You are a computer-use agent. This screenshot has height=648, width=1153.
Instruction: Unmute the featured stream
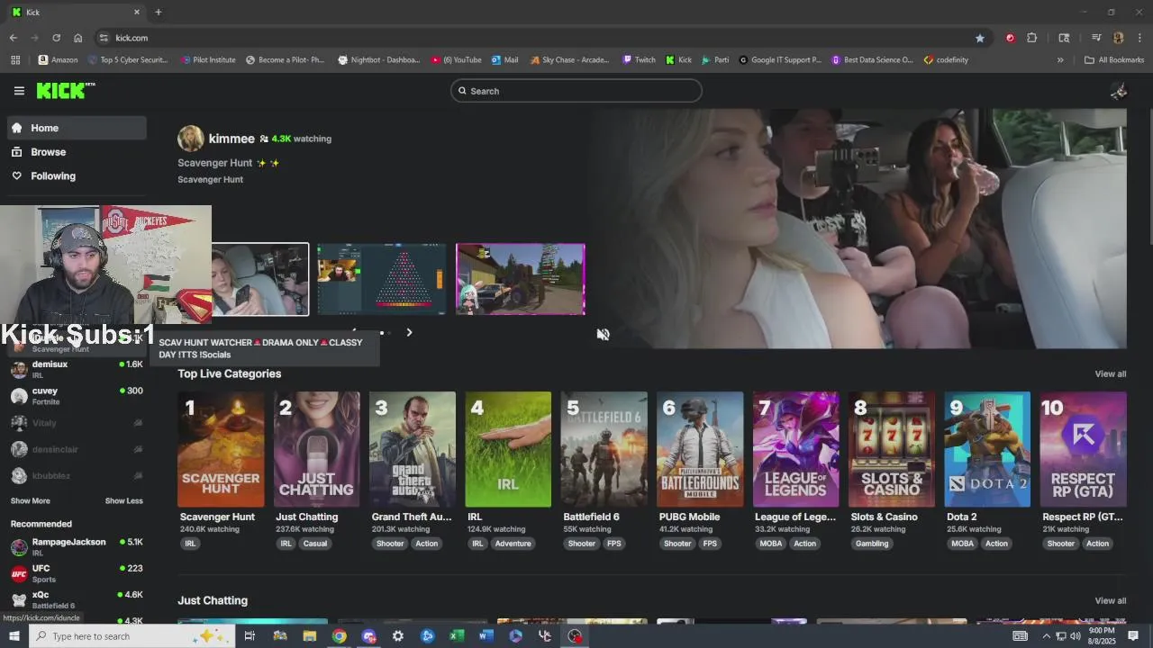[x=603, y=334]
